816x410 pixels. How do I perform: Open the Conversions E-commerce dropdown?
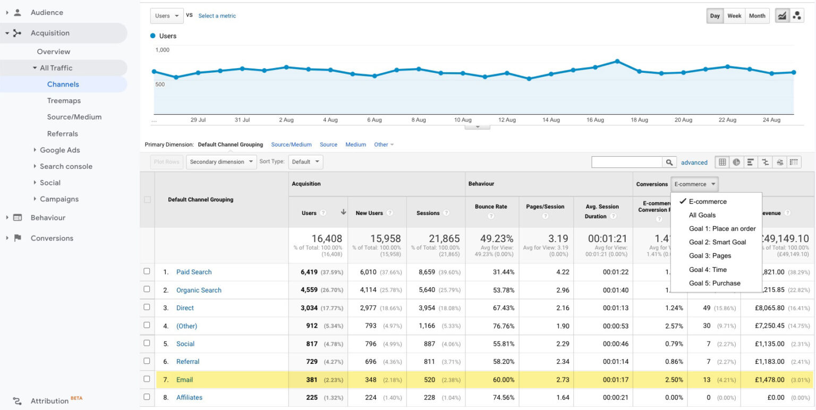click(x=694, y=184)
